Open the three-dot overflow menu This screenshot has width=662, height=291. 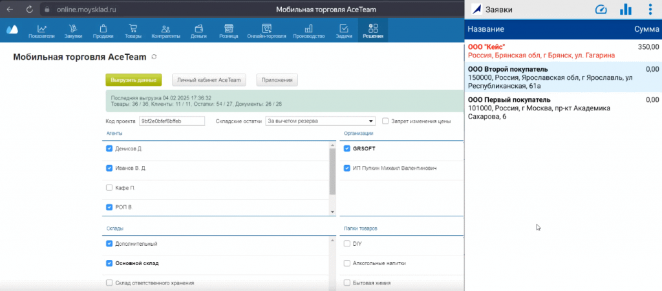click(650, 10)
